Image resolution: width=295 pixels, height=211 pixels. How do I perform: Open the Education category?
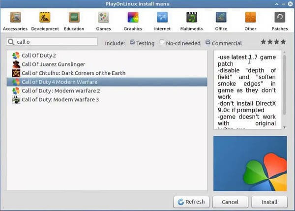(74, 21)
